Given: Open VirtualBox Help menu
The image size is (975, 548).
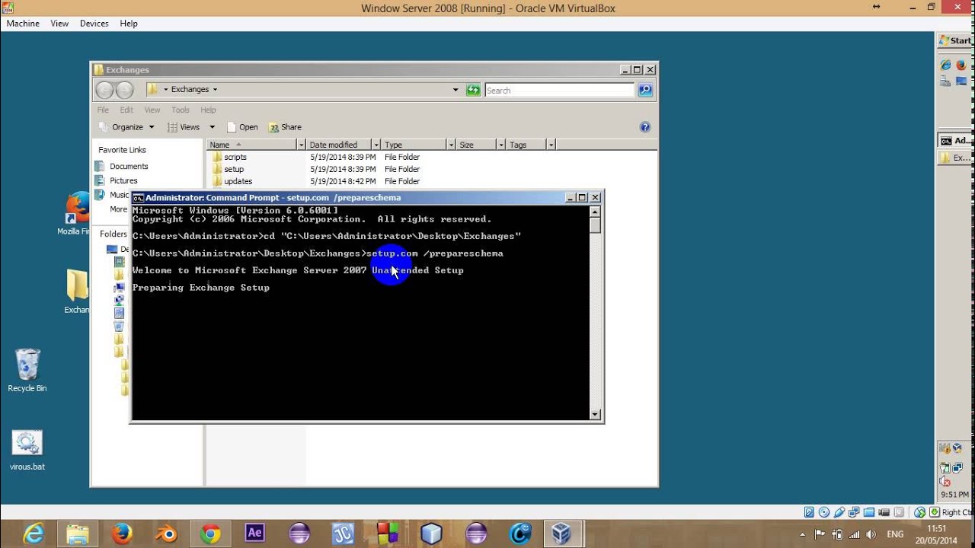Looking at the screenshot, I should [x=129, y=24].
